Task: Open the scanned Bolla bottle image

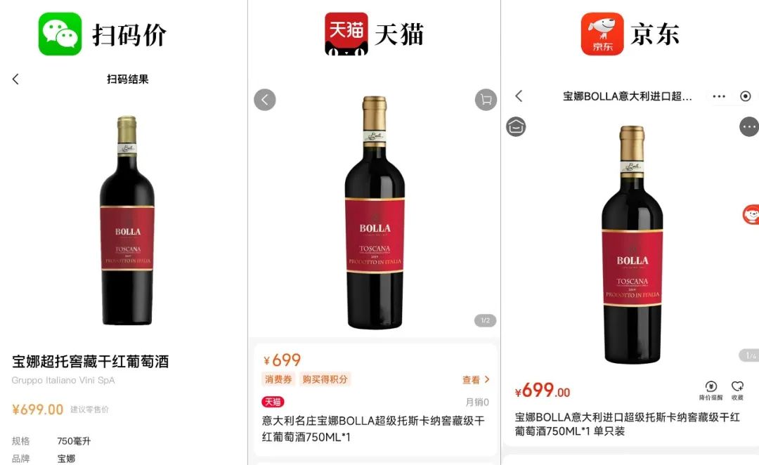Action: point(126,220)
